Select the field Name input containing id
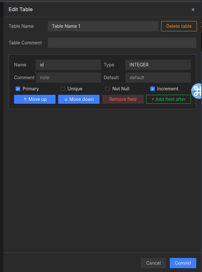 click(x=68, y=65)
